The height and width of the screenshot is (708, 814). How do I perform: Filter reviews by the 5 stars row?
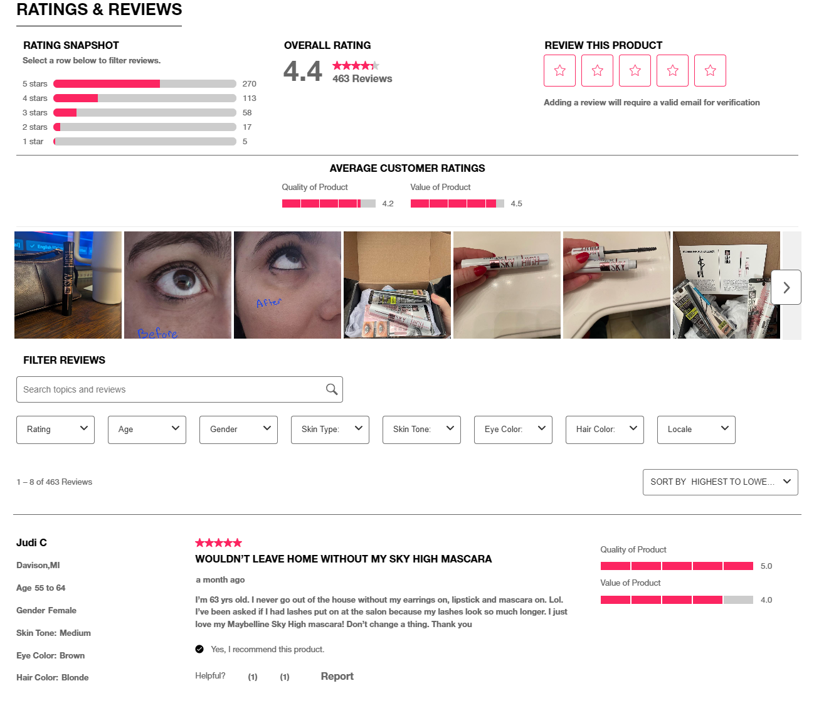[139, 83]
